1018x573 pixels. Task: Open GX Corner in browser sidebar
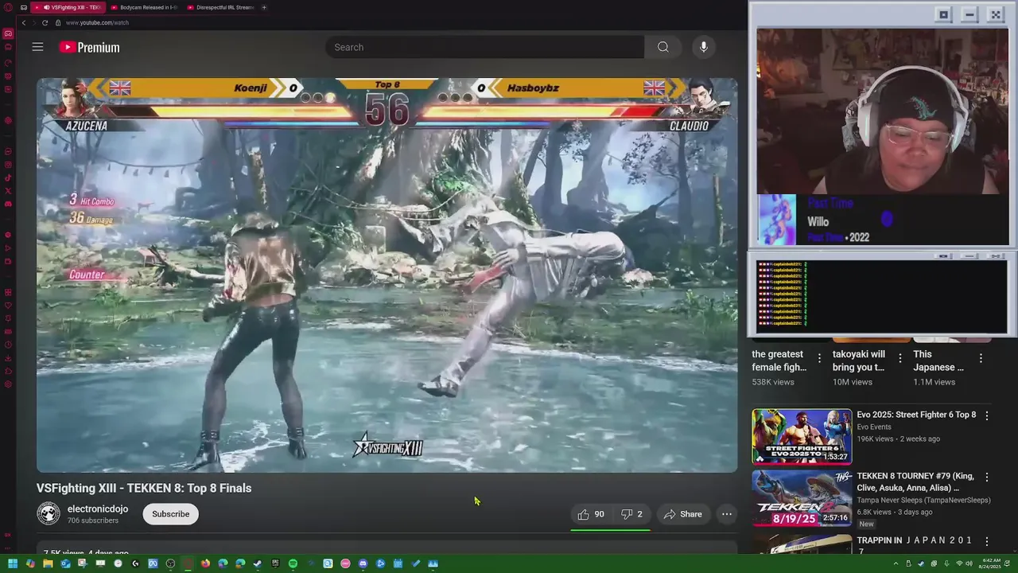tap(8, 33)
